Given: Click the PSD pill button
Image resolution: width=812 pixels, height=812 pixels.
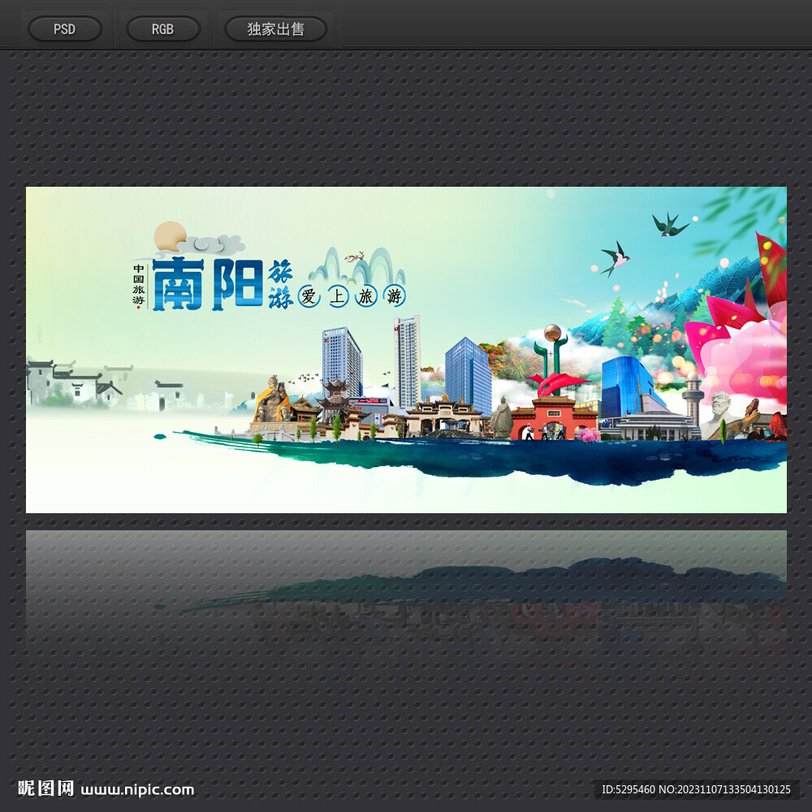Looking at the screenshot, I should coord(65,29).
